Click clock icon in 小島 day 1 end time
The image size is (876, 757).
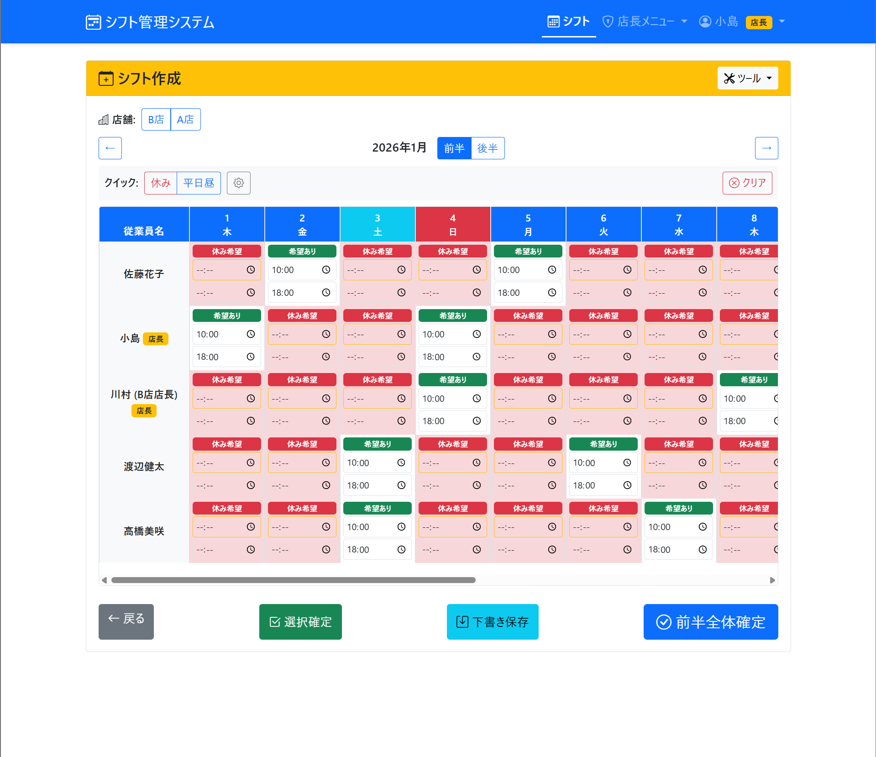(251, 357)
